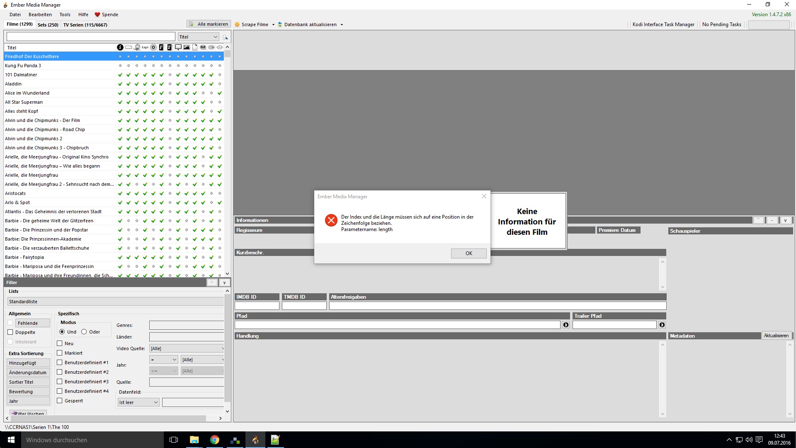Open Task View from the taskbar
The image size is (796, 448).
pyautogui.click(x=174, y=440)
